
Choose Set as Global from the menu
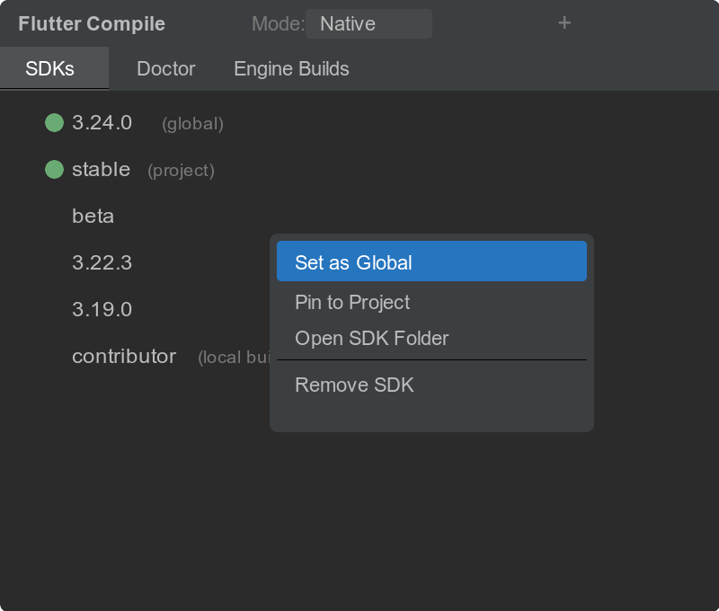(354, 261)
